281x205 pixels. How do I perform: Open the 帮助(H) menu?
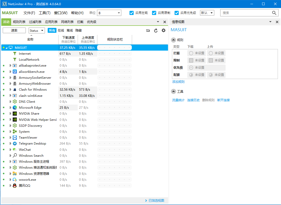click(x=77, y=13)
